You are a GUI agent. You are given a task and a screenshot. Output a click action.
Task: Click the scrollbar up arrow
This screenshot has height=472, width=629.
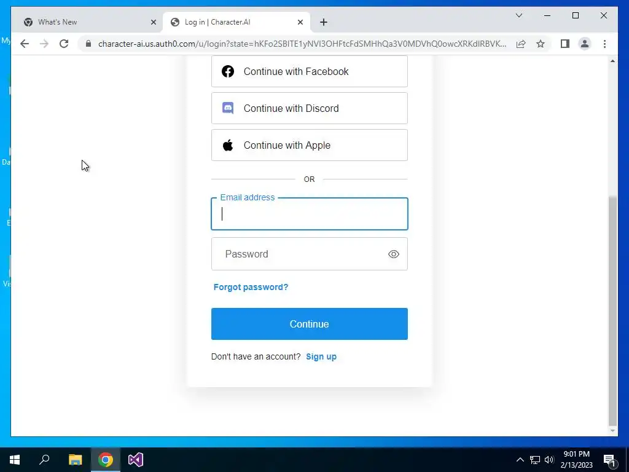pos(612,61)
